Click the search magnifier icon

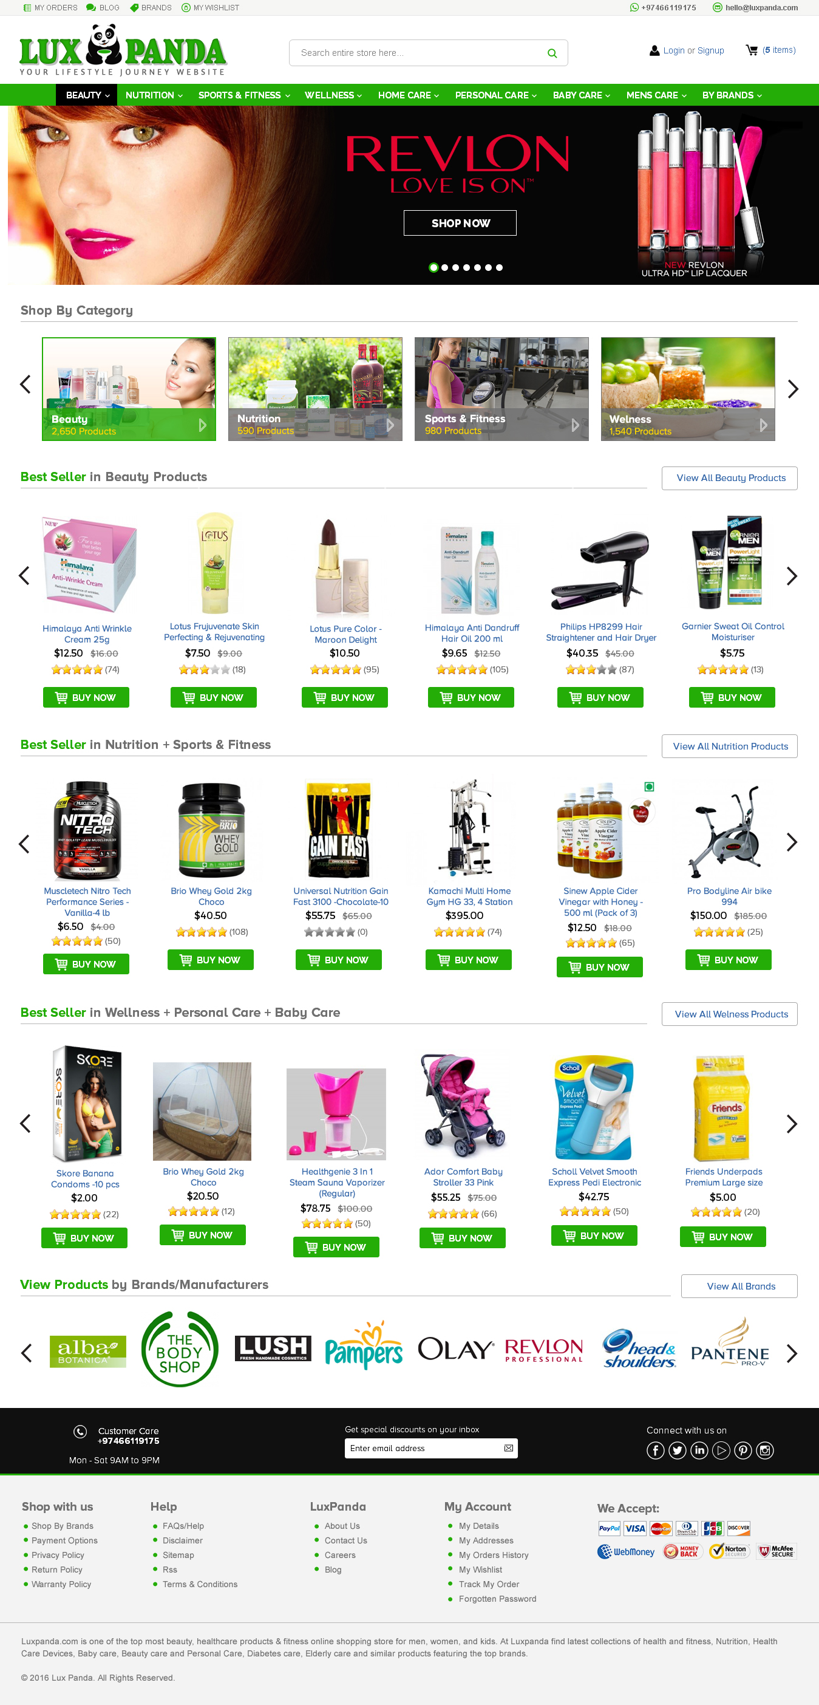point(552,53)
